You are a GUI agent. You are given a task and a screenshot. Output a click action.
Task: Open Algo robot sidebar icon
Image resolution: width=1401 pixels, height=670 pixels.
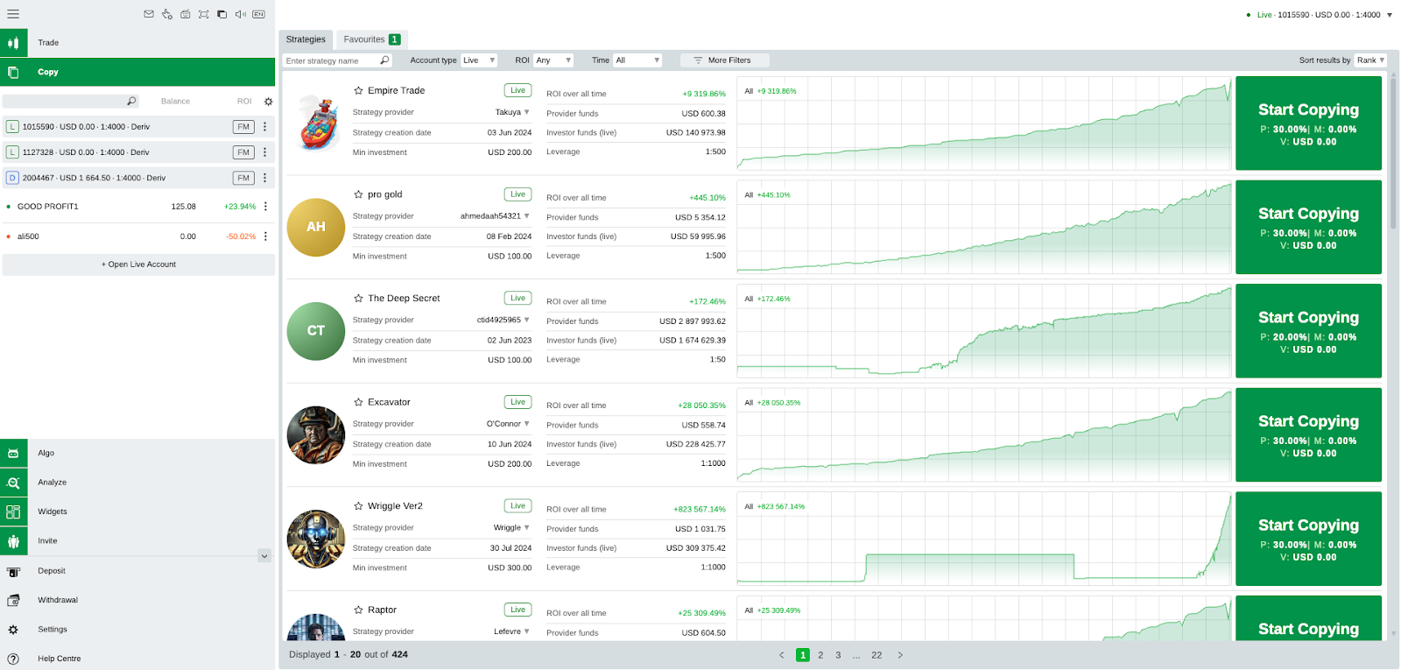[14, 454]
